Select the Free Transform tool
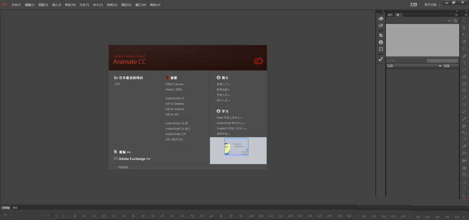The height and width of the screenshot is (220, 469). (464, 35)
